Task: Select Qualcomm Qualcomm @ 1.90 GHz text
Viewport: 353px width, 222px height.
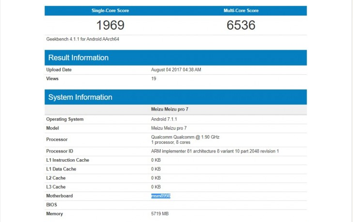Action: (x=185, y=137)
